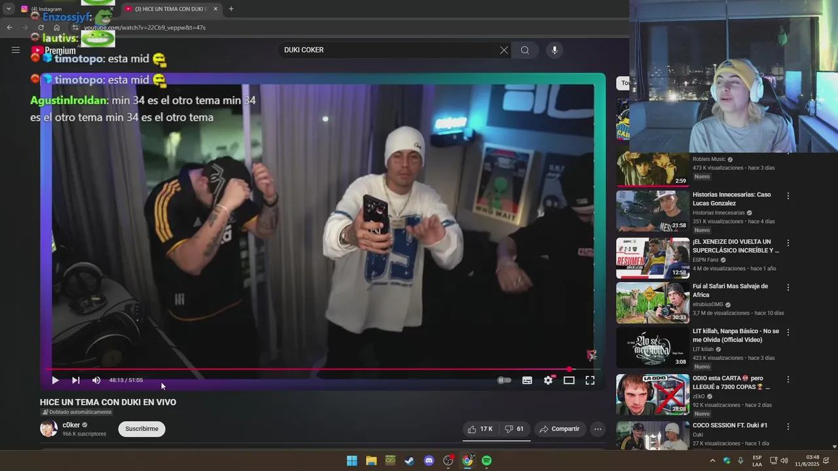The width and height of the screenshot is (838, 471).
Task: Like the video with 17 K likes
Action: click(x=480, y=429)
